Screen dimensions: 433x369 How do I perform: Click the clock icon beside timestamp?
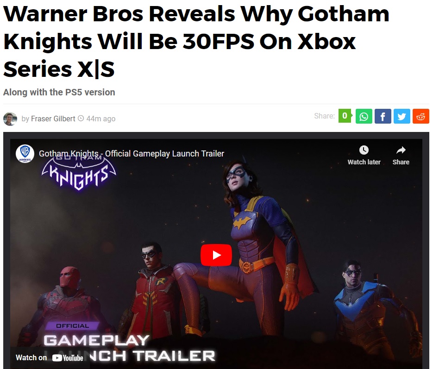click(81, 119)
